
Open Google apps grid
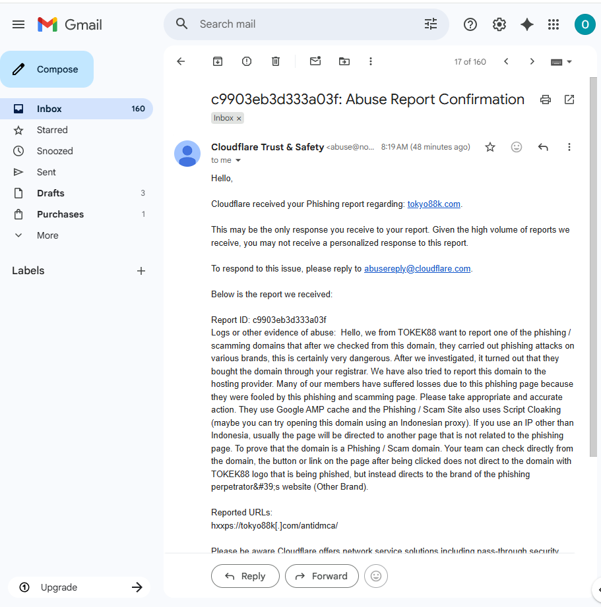click(x=554, y=25)
